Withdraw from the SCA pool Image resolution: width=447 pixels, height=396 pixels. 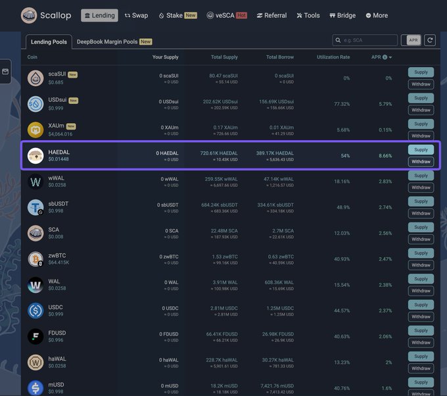(421, 239)
